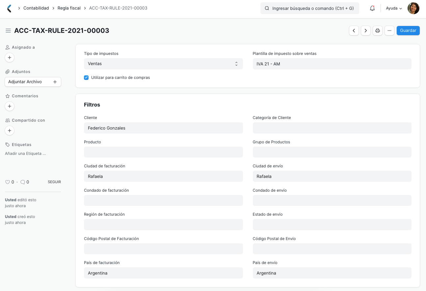Image resolution: width=426 pixels, height=291 pixels.
Task: Go to previous document arrow
Action: click(354, 31)
